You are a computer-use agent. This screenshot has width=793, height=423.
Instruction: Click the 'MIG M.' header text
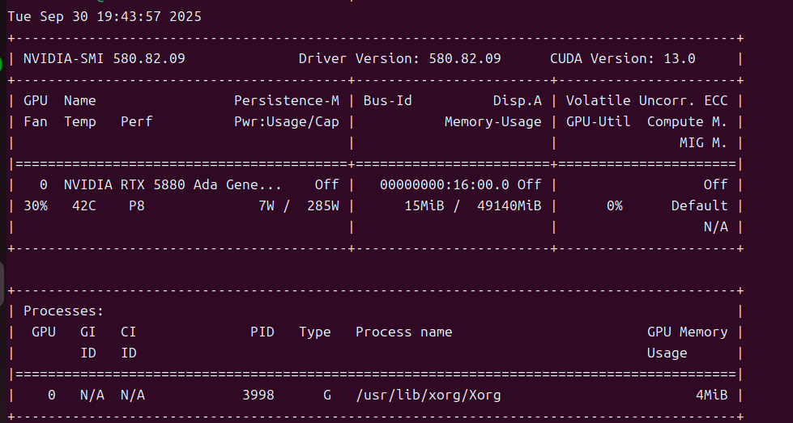[703, 143]
